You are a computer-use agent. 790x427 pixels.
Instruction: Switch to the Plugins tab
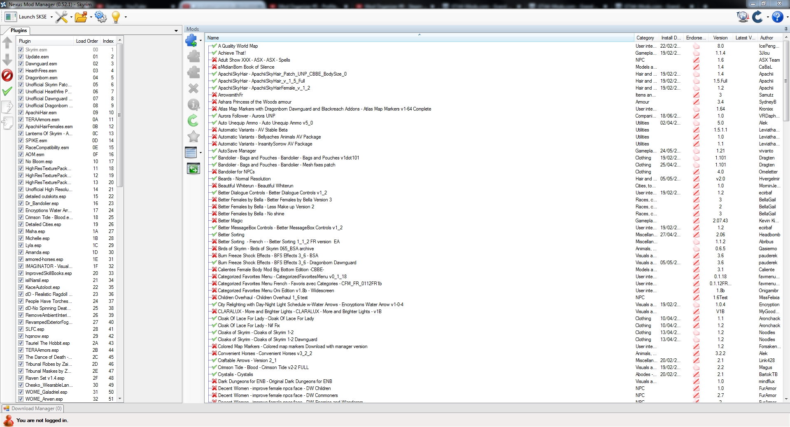[x=19, y=30]
